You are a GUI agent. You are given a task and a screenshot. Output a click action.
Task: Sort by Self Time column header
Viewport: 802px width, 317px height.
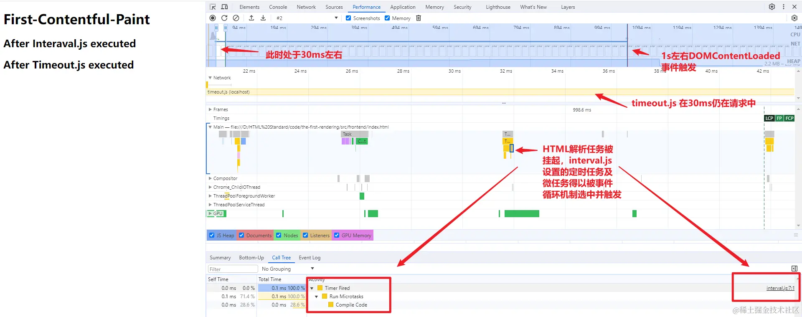click(231, 279)
